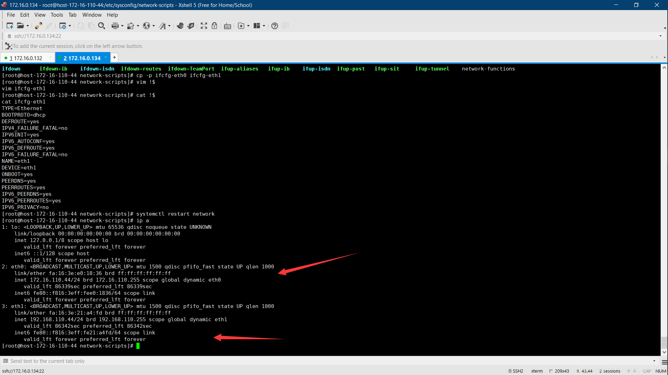Click the pane layout icon in the toolbar
668x375 pixels.
pyautogui.click(x=257, y=26)
